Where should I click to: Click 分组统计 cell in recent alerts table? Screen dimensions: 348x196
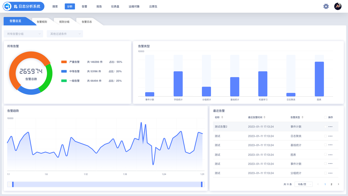(296, 173)
